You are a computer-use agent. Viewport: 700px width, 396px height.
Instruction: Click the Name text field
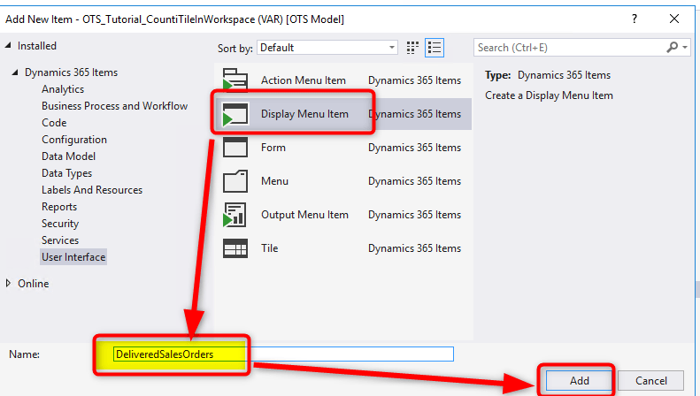click(x=281, y=354)
